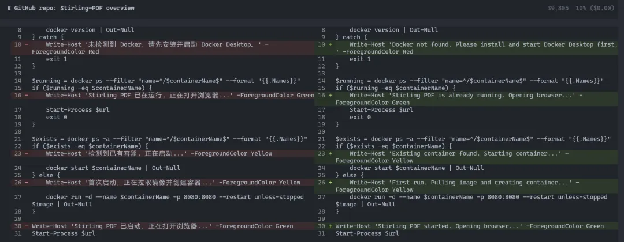
Task: Click the minus marker on left line 10
Action: (x=27, y=44)
